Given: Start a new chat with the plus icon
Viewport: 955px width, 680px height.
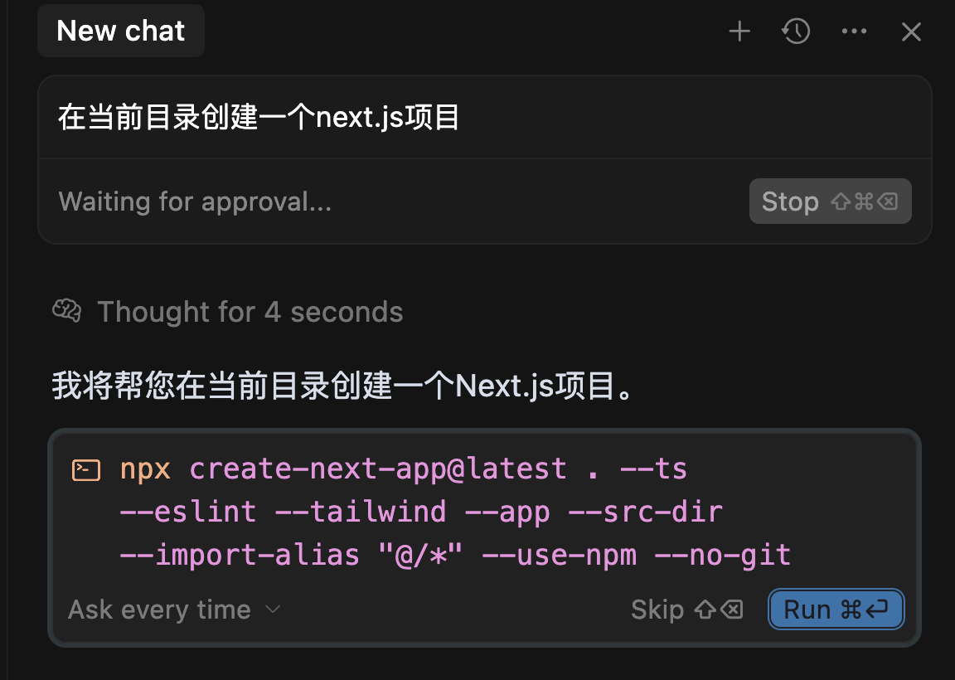Looking at the screenshot, I should (739, 32).
